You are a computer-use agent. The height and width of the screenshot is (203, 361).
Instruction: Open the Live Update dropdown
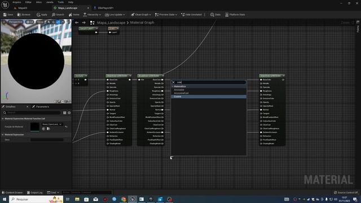click(x=115, y=15)
